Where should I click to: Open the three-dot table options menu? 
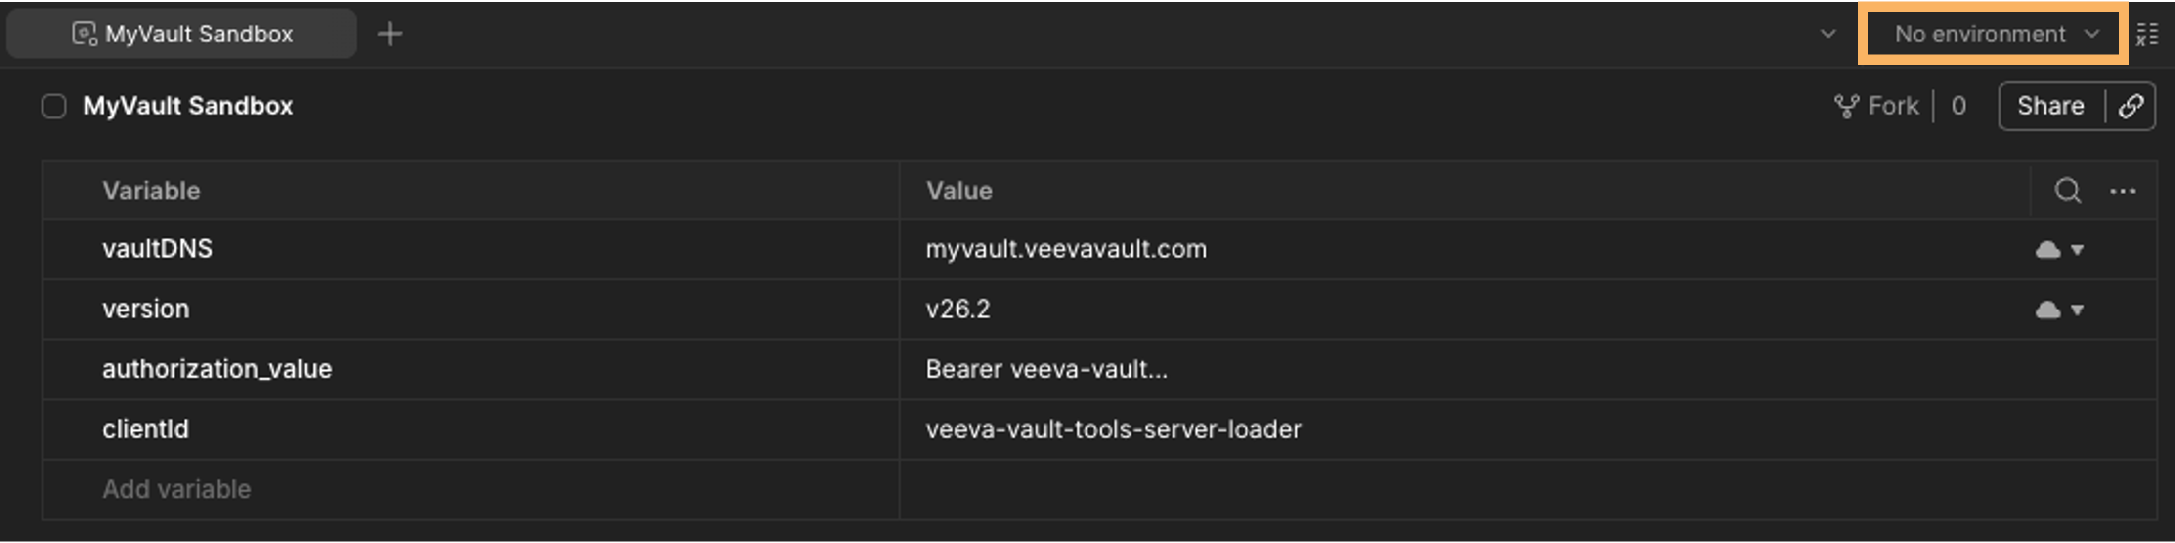2123,192
